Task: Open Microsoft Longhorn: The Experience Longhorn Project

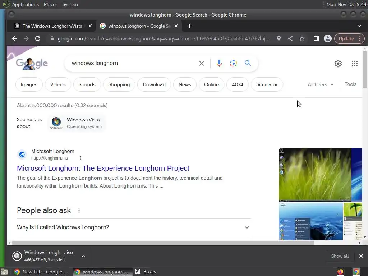Action: pos(103,168)
